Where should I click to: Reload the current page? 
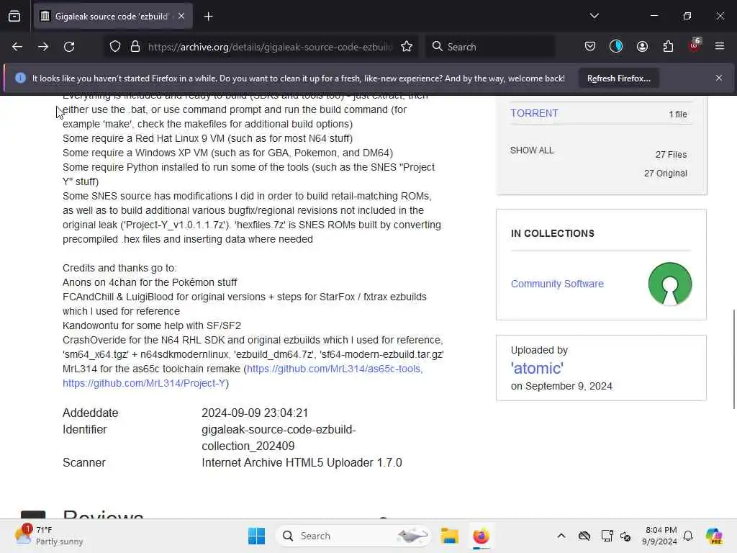(69, 47)
